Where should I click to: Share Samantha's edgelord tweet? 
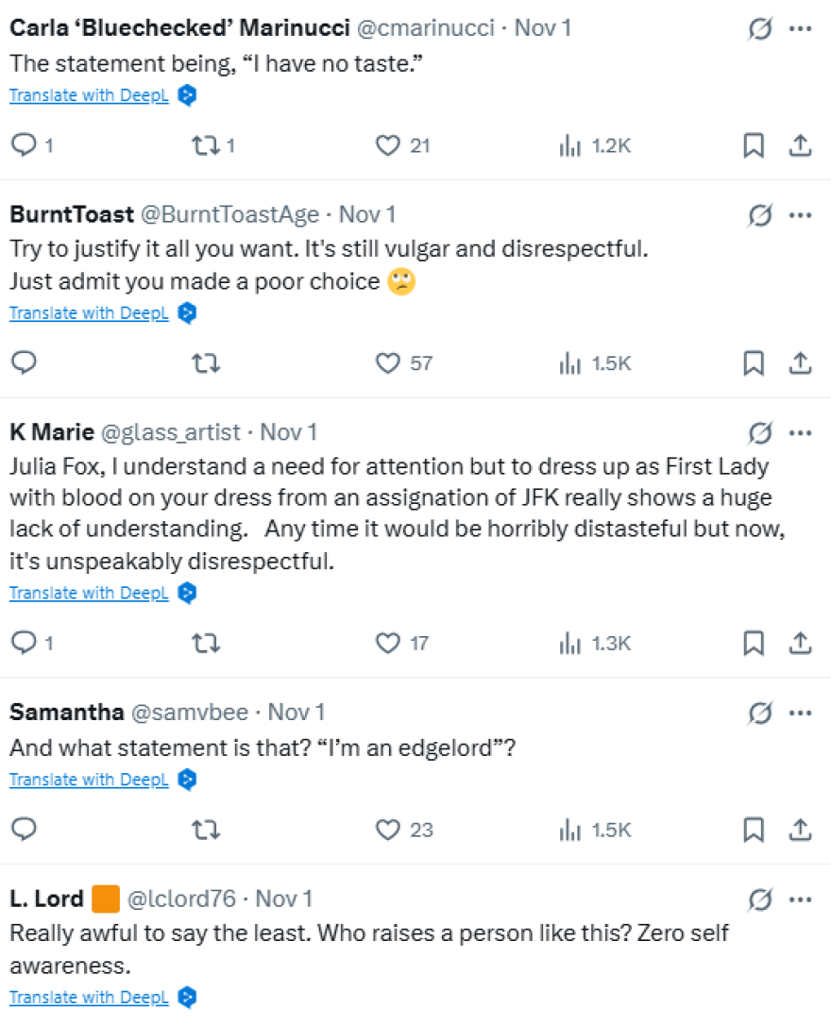pyautogui.click(x=800, y=829)
